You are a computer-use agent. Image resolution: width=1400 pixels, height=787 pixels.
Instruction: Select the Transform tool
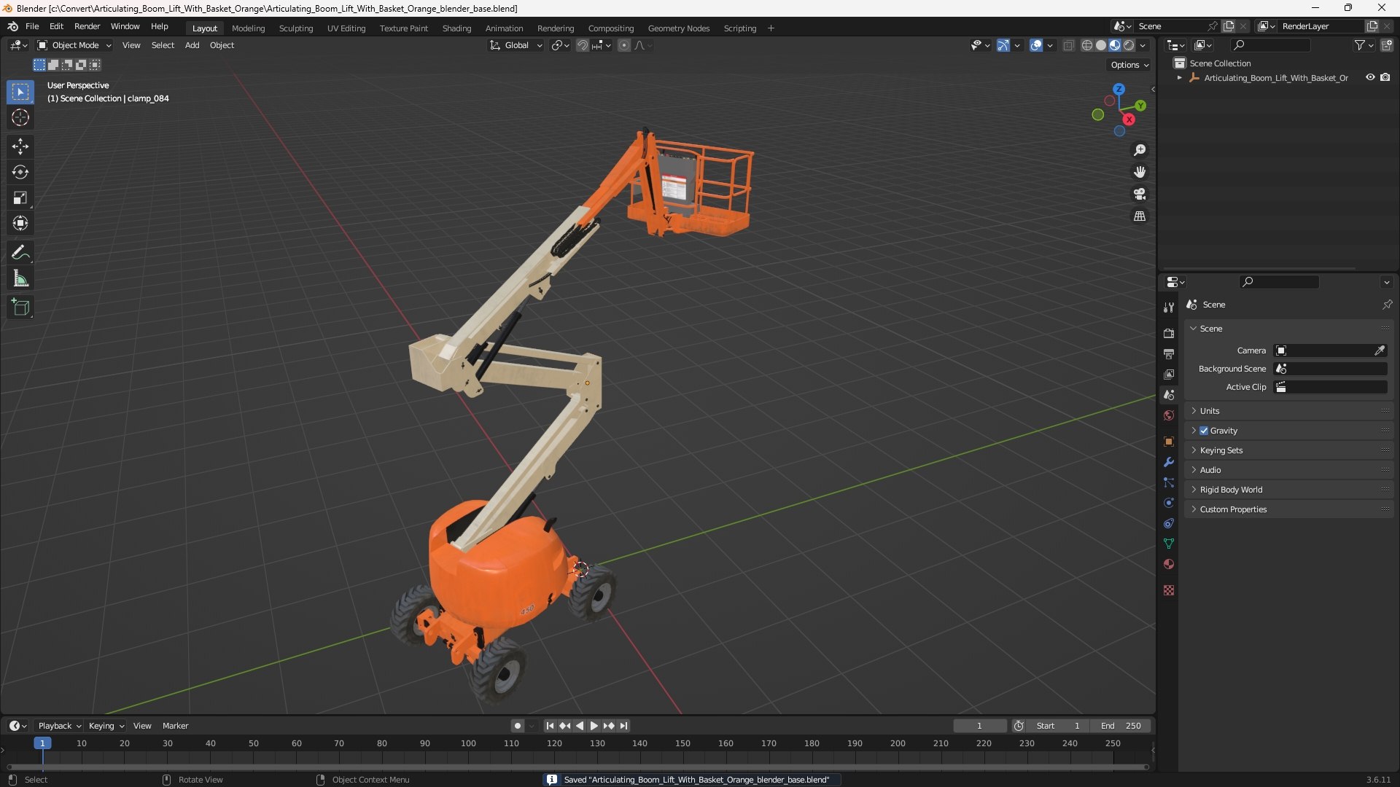(20, 223)
